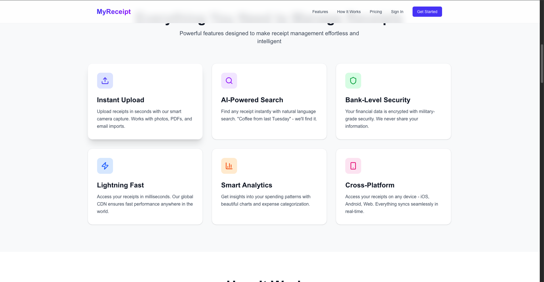Click the bar chart icon on Smart Analytics card
544x282 pixels.
pyautogui.click(x=229, y=166)
